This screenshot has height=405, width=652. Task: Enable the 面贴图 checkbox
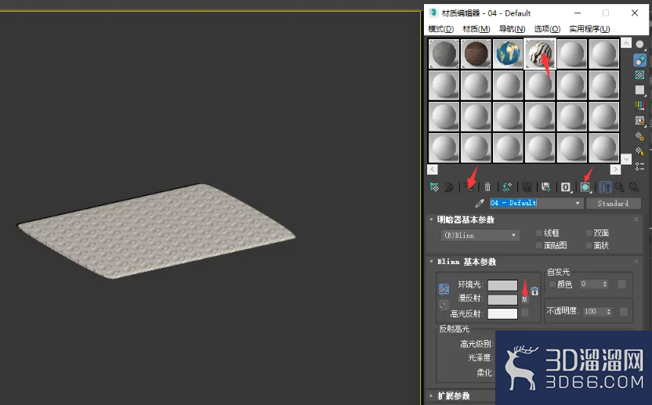[539, 245]
